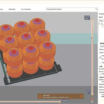Viewport: 104px width, 104px height.
Task: Click the magnifier icon in the search box
Action: click(96, 9)
